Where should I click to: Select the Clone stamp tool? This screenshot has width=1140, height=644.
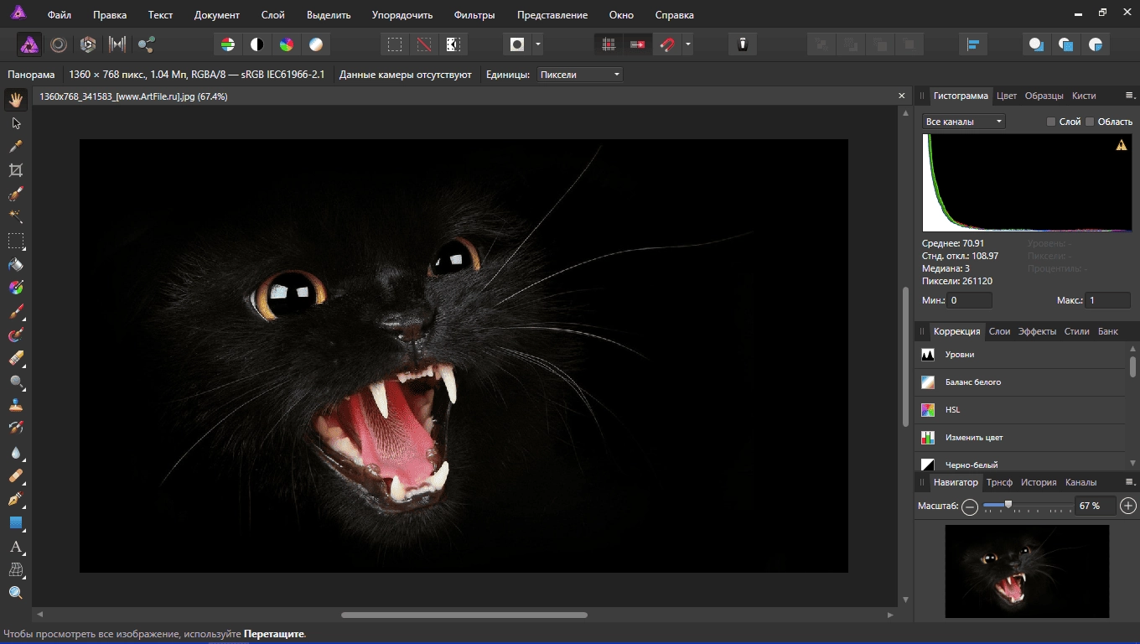coord(16,406)
